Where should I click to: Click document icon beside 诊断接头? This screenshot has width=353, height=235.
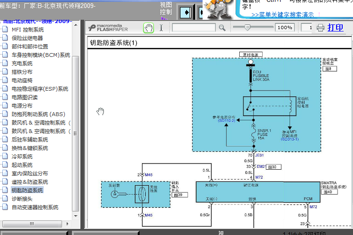(5, 198)
